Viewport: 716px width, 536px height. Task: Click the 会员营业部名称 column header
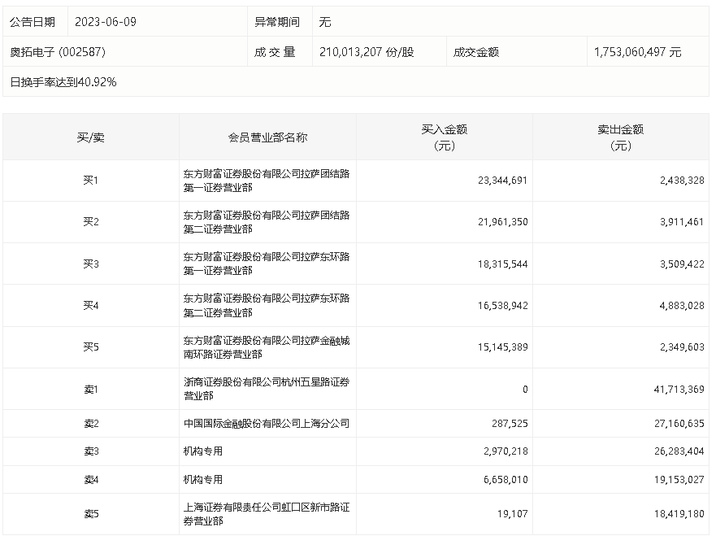click(267, 137)
